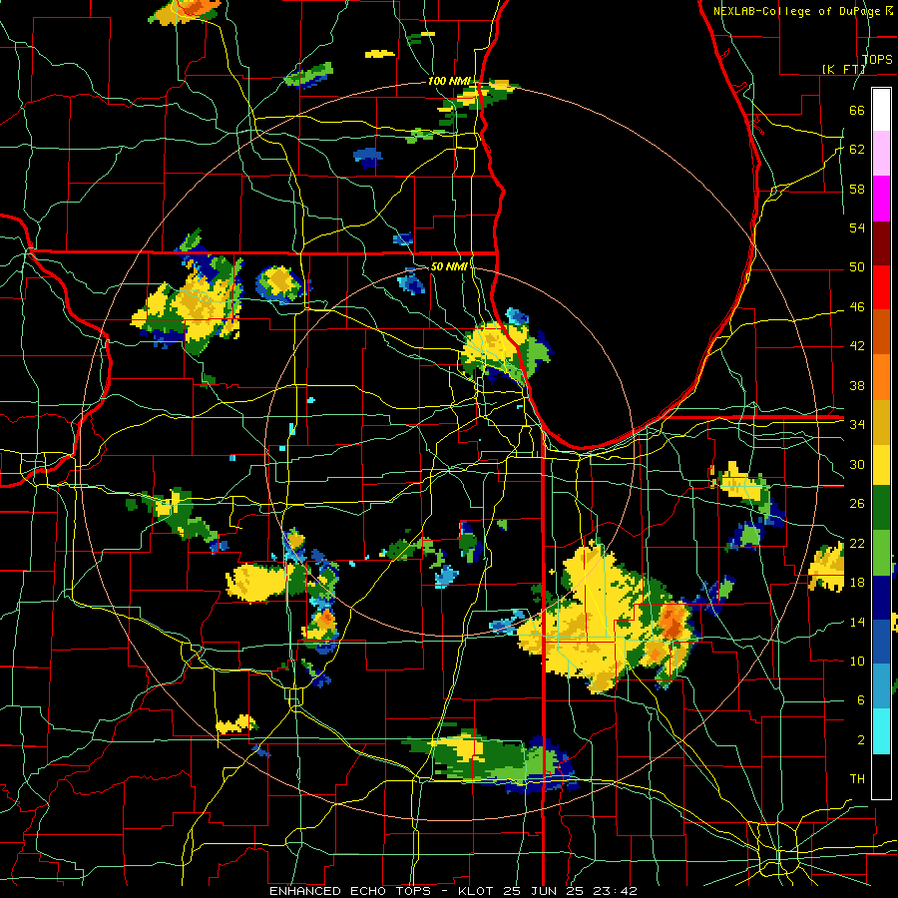Click the "TH" legend label
The image size is (898, 898).
click(857, 779)
